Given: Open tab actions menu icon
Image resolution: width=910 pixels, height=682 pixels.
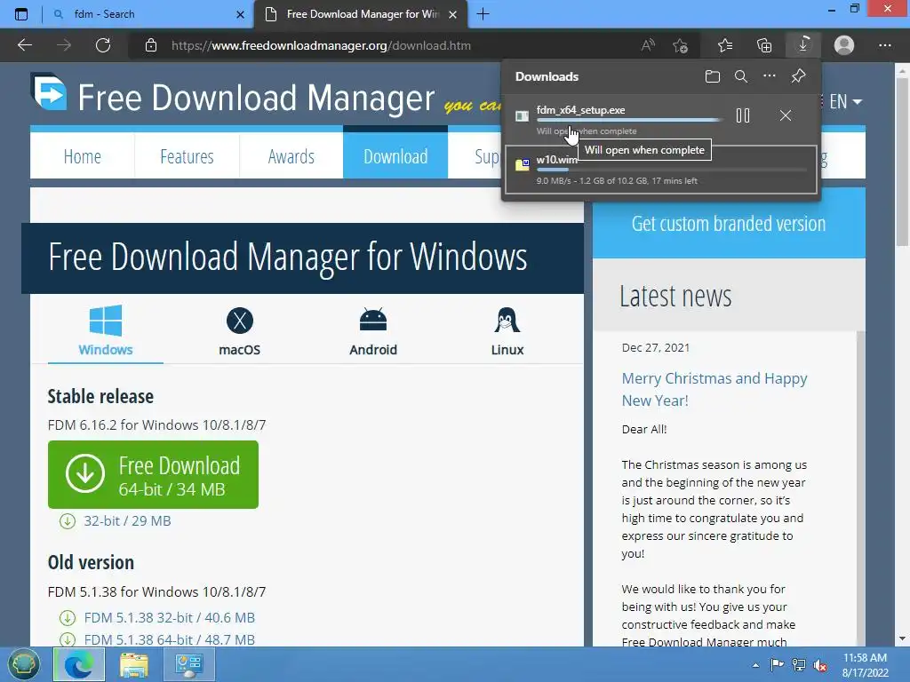Looking at the screenshot, I should [21, 14].
